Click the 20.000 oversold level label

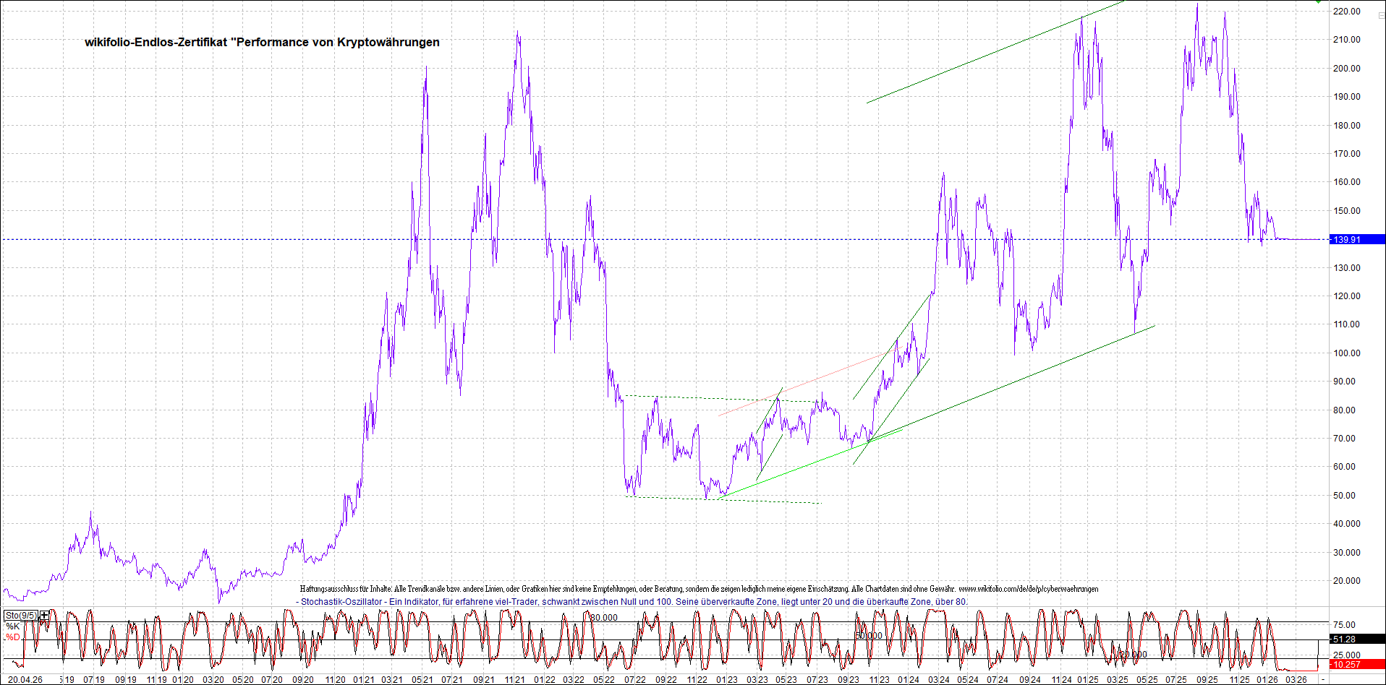[x=1133, y=655]
